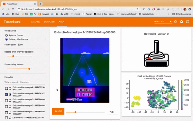Open TensorBoard settings gear
Viewport: 193px width, 121px height.
(x=181, y=22)
